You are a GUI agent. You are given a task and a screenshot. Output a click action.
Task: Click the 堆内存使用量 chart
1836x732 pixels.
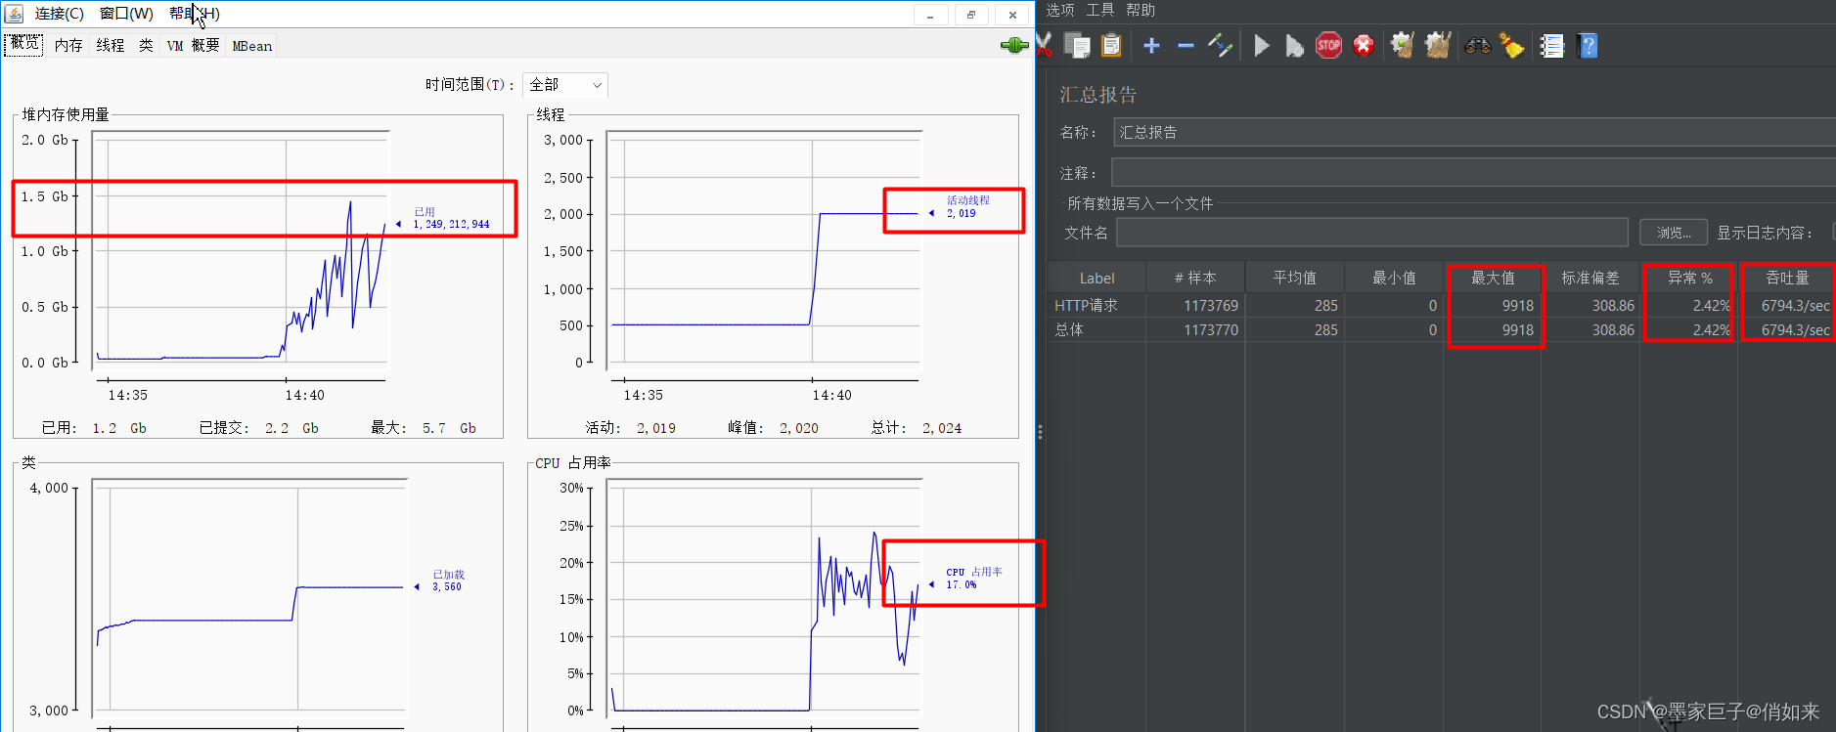(x=241, y=250)
